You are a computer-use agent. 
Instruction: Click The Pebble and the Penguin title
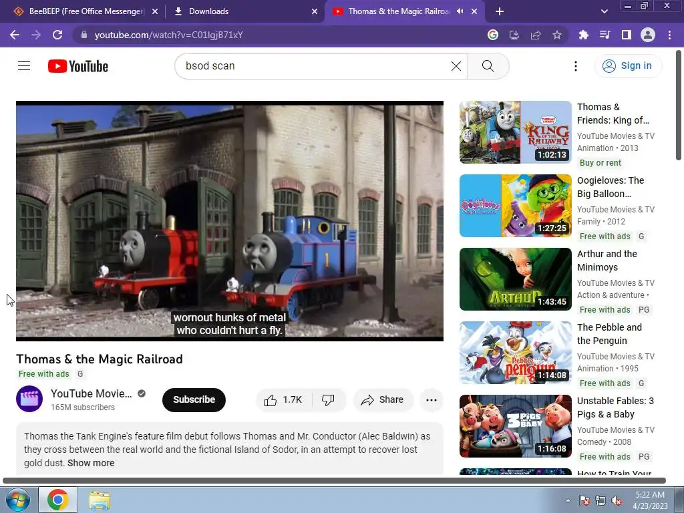pos(609,334)
